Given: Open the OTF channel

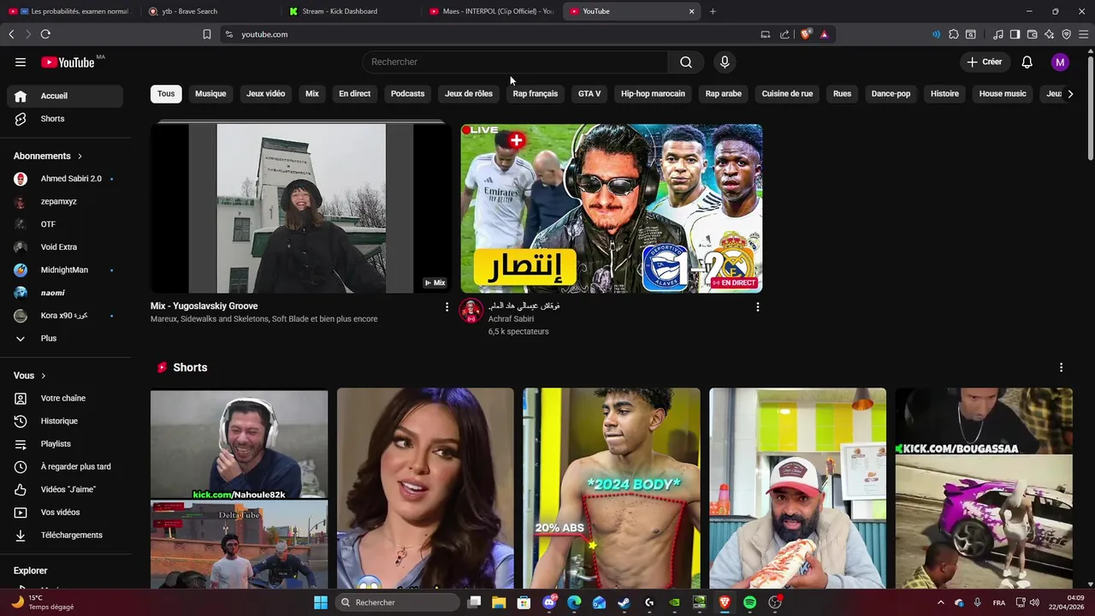Looking at the screenshot, I should point(65,224).
